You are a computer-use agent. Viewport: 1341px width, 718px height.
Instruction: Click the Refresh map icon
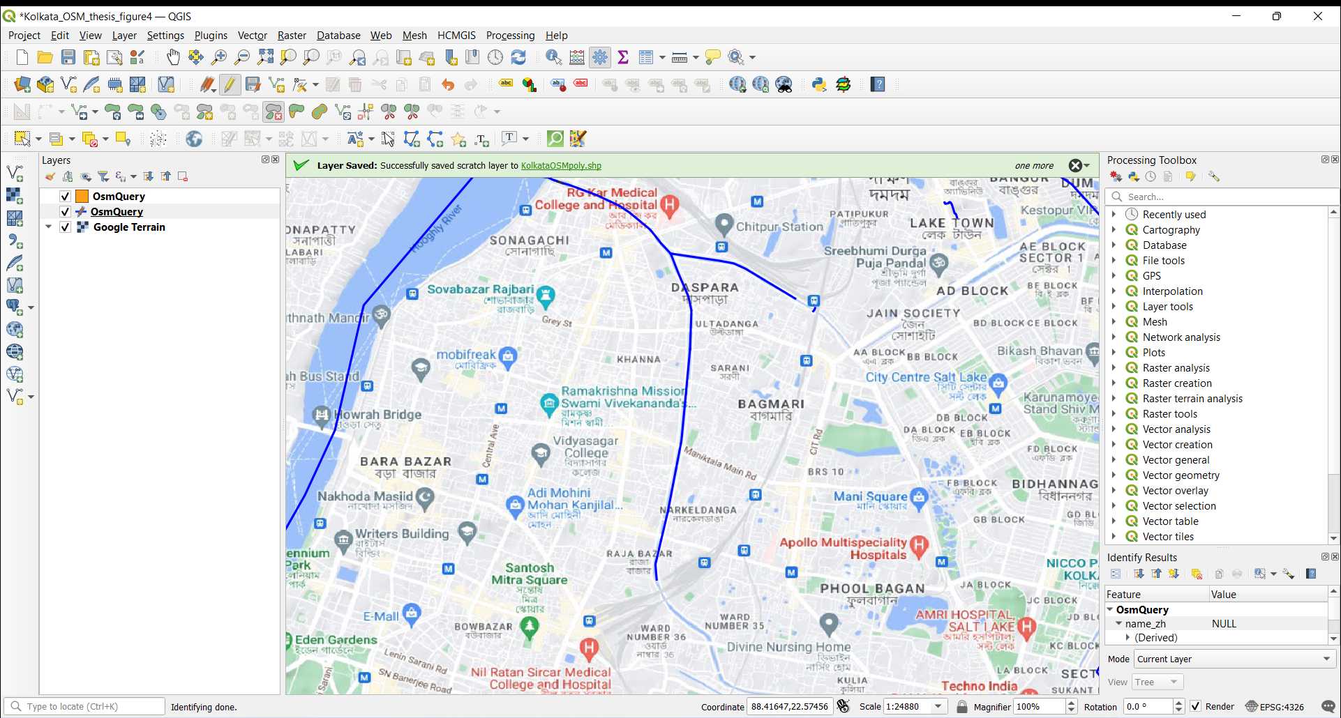(x=518, y=57)
